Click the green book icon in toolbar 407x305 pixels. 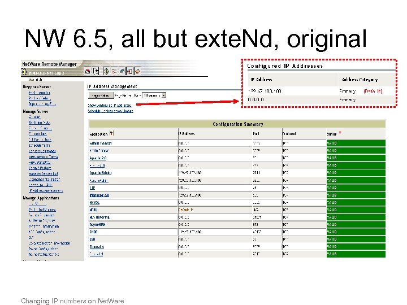(122, 71)
